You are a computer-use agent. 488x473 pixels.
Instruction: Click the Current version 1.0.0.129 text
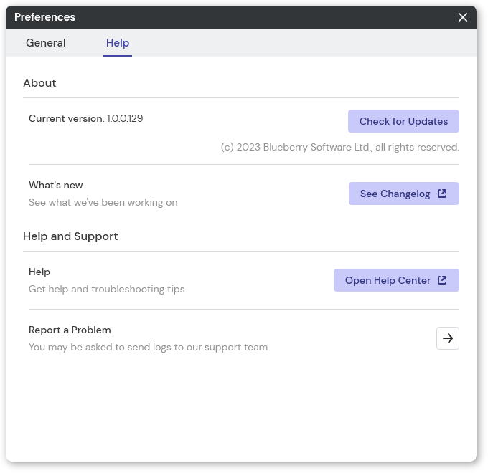pos(85,118)
